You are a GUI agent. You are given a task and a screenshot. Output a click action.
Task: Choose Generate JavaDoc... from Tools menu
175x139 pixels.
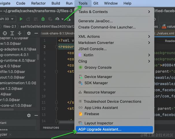click(x=114, y=21)
